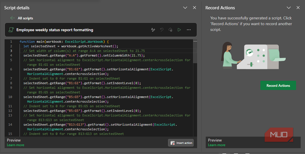
Task: Close the Record Actions pane
Action: [x=298, y=8]
